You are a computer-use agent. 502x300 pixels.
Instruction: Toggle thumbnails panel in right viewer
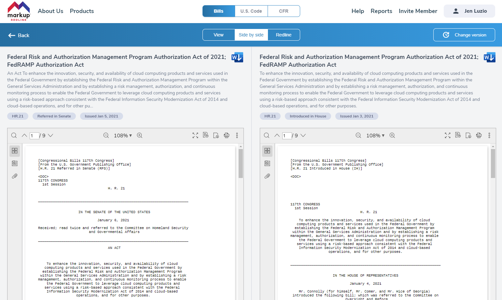(267, 151)
